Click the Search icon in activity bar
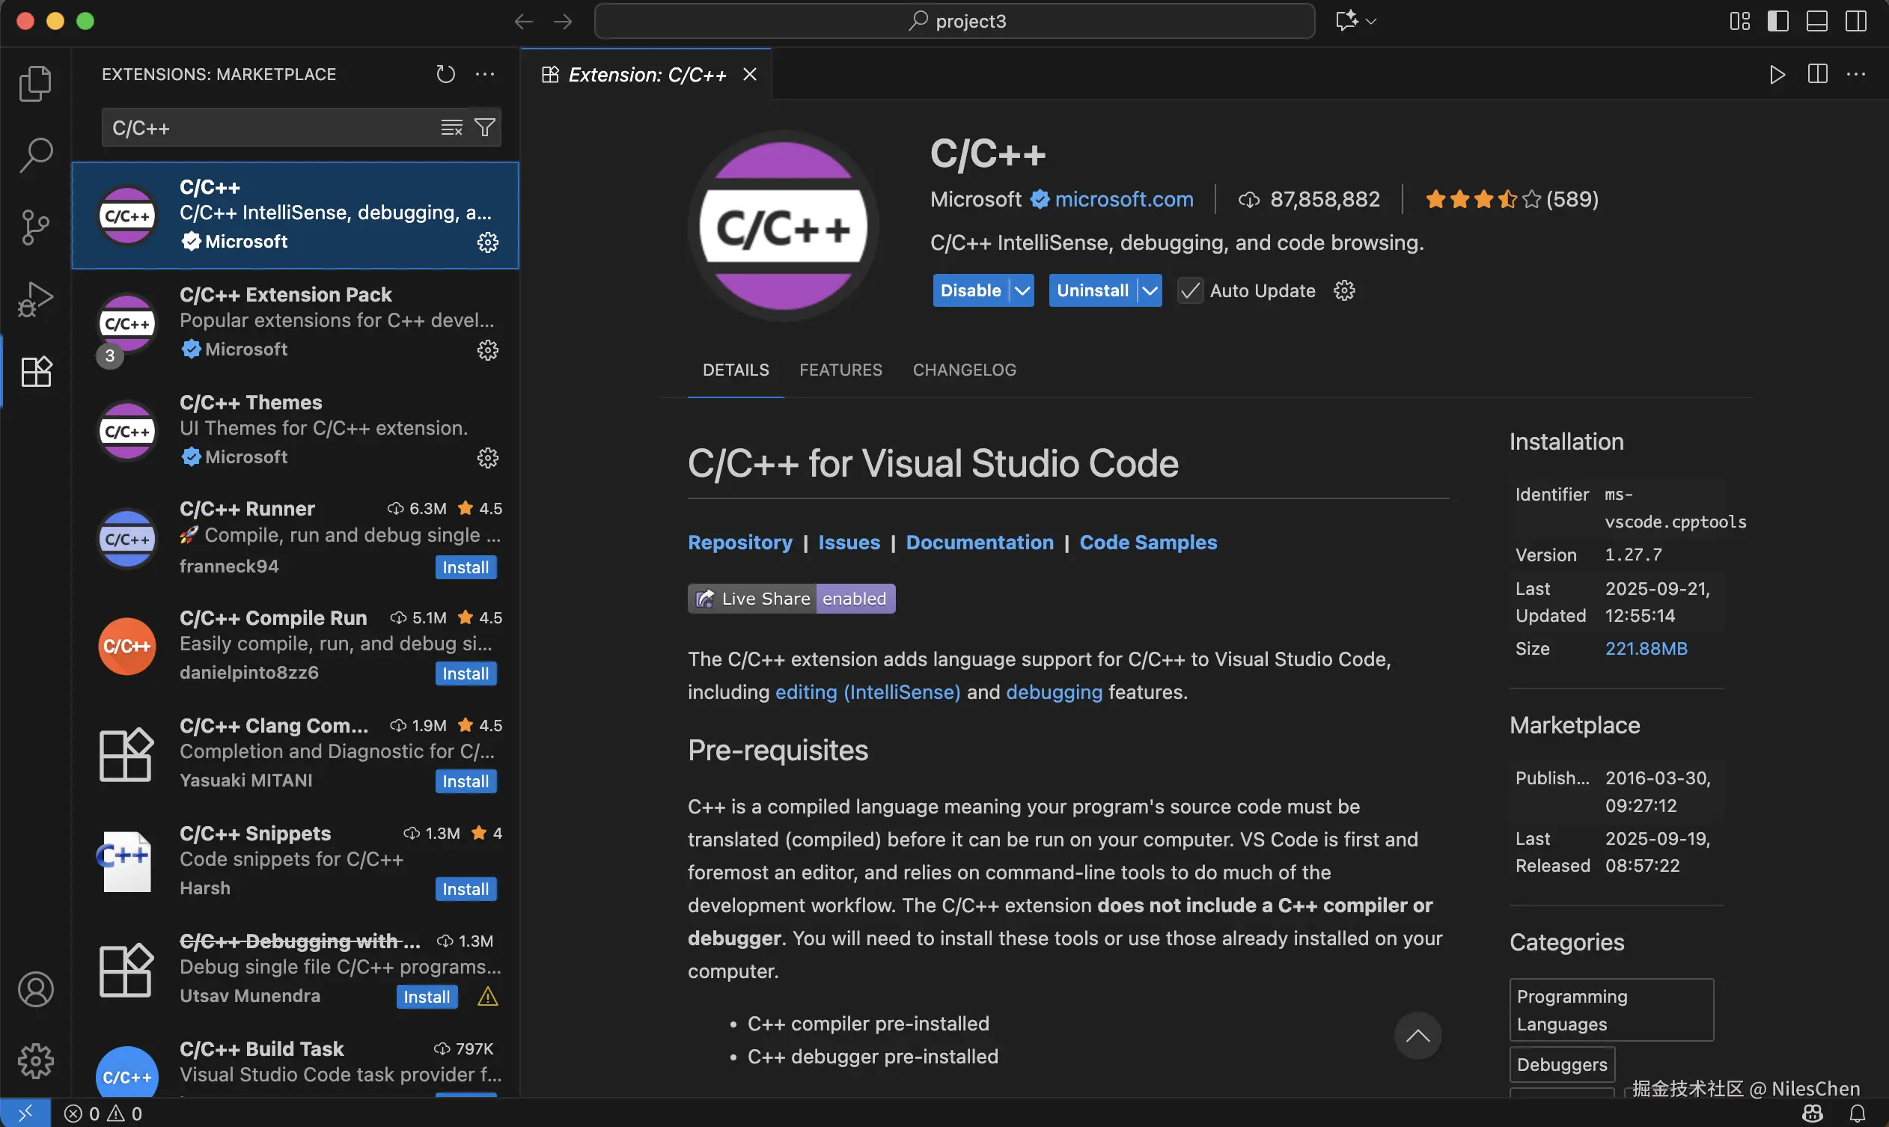1889x1127 pixels. click(35, 154)
